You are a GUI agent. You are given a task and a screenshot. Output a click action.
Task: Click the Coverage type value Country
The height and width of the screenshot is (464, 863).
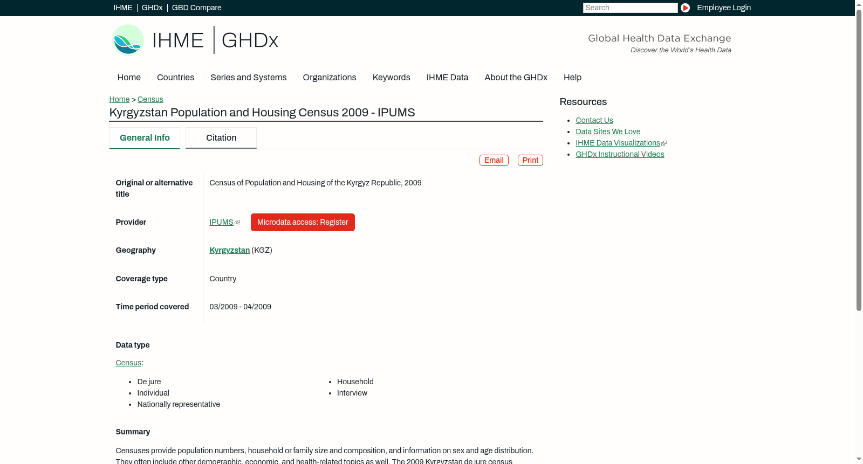pyautogui.click(x=223, y=279)
